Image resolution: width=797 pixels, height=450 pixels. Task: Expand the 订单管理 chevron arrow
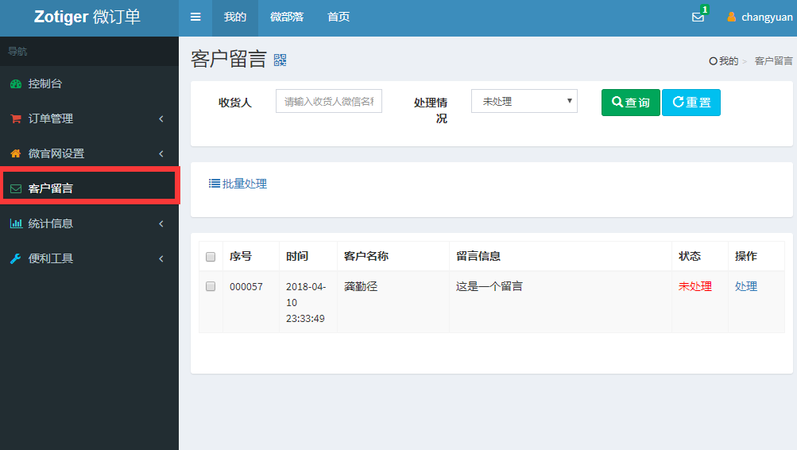[161, 118]
